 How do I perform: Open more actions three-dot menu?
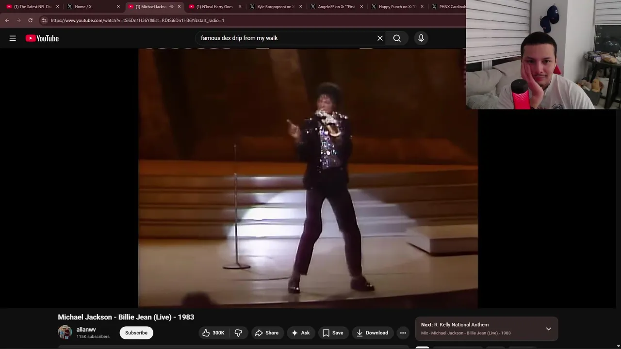click(403, 333)
